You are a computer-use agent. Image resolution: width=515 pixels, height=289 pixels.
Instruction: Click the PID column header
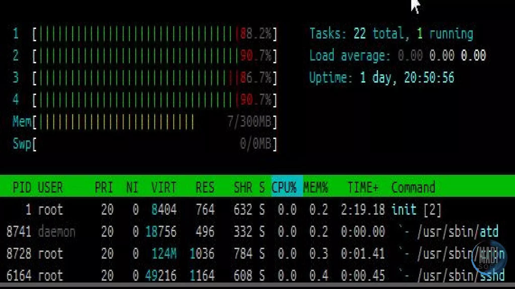click(x=22, y=187)
